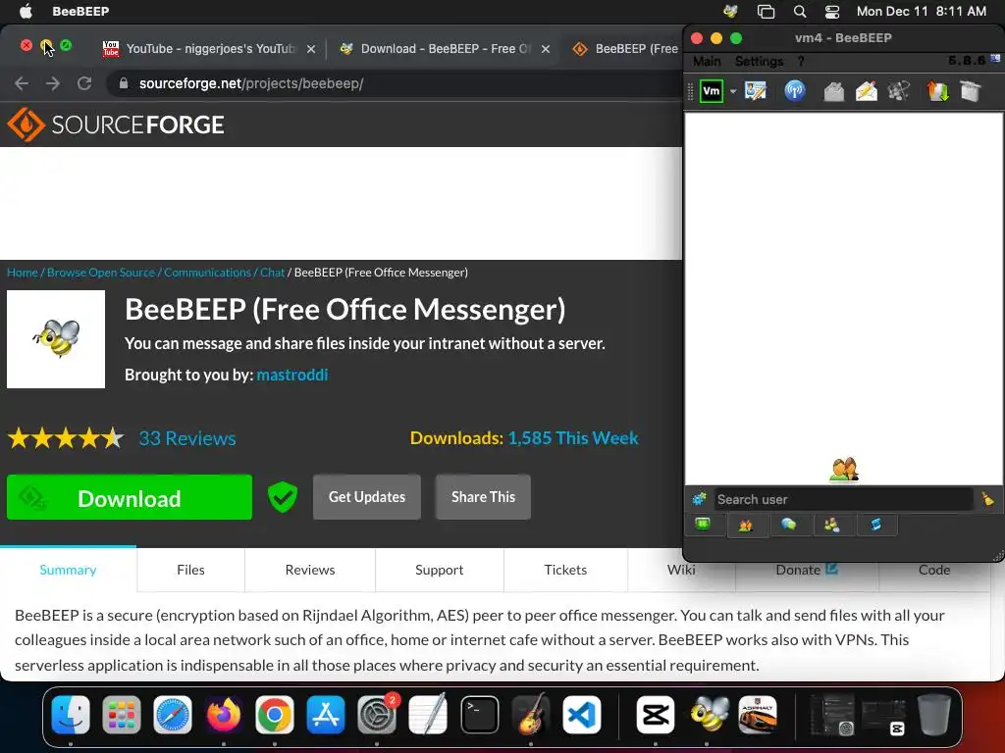The image size is (1005, 753).
Task: Switch to the group chats tab in BeeBEEP
Action: tap(832, 526)
